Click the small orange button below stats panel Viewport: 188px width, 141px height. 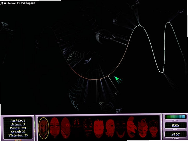[18, 140]
